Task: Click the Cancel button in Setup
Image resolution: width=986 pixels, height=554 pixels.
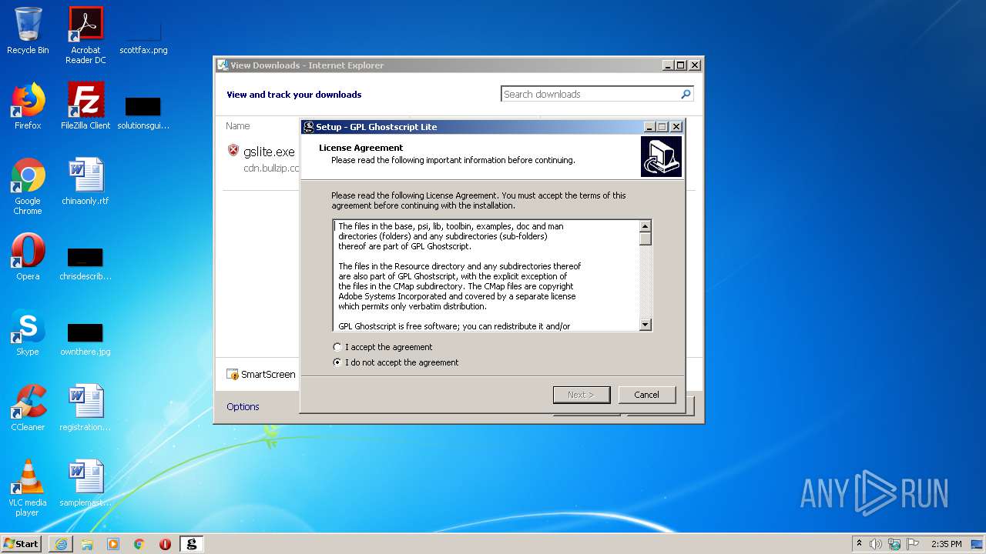Action: tap(646, 395)
